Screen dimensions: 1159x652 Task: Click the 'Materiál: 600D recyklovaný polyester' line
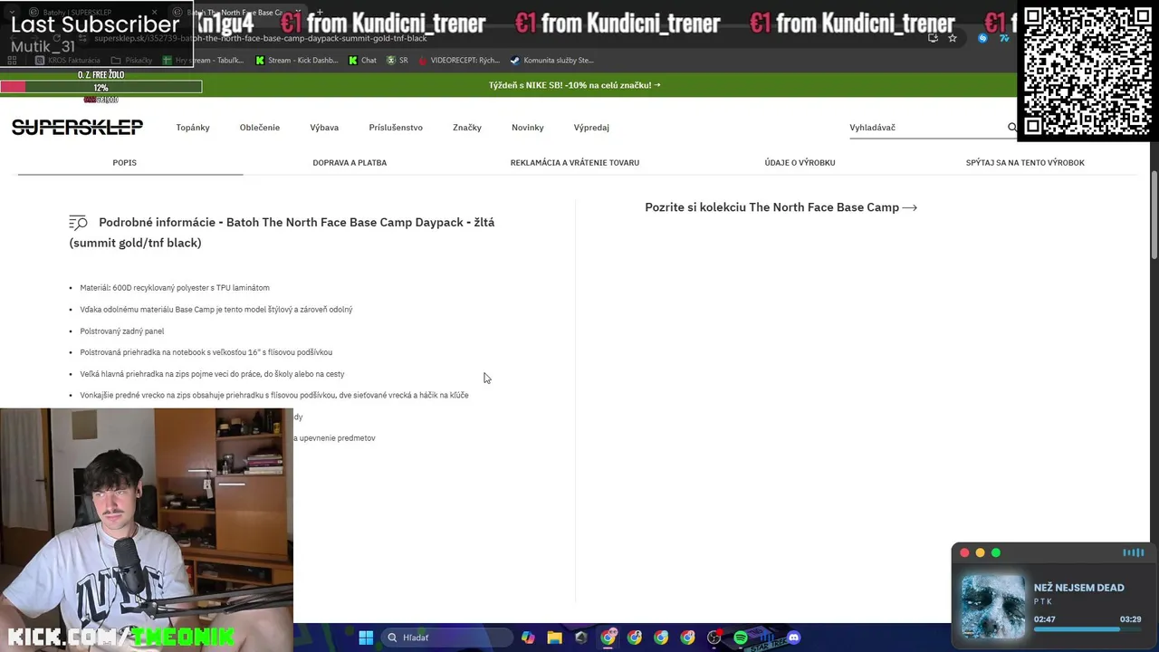(x=175, y=288)
